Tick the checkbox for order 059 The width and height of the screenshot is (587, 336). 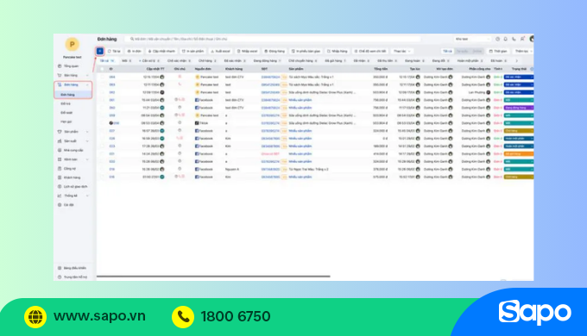coord(102,115)
